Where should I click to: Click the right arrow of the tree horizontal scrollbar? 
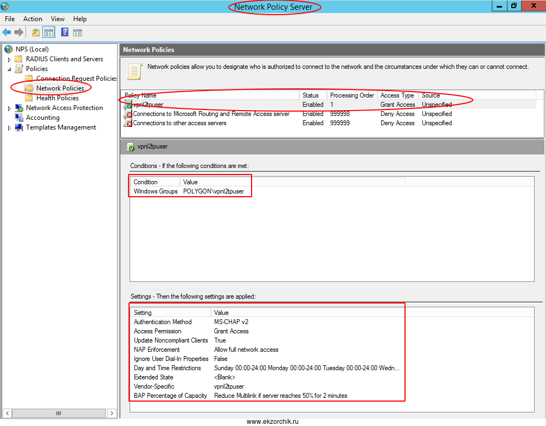(112, 414)
